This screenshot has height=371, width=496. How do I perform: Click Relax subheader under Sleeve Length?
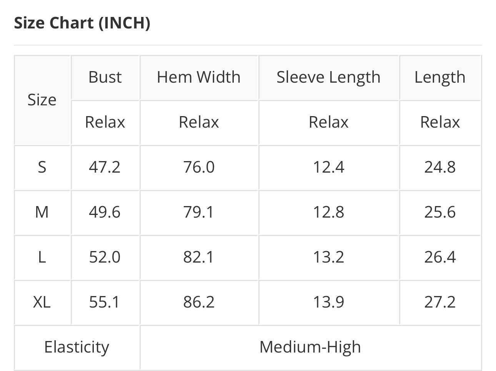329,122
